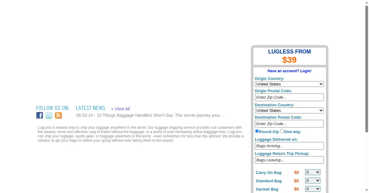Viewport: 369px width, 193px height.
Task: Click the Garmet Bag $0 price
Action: 296,189
